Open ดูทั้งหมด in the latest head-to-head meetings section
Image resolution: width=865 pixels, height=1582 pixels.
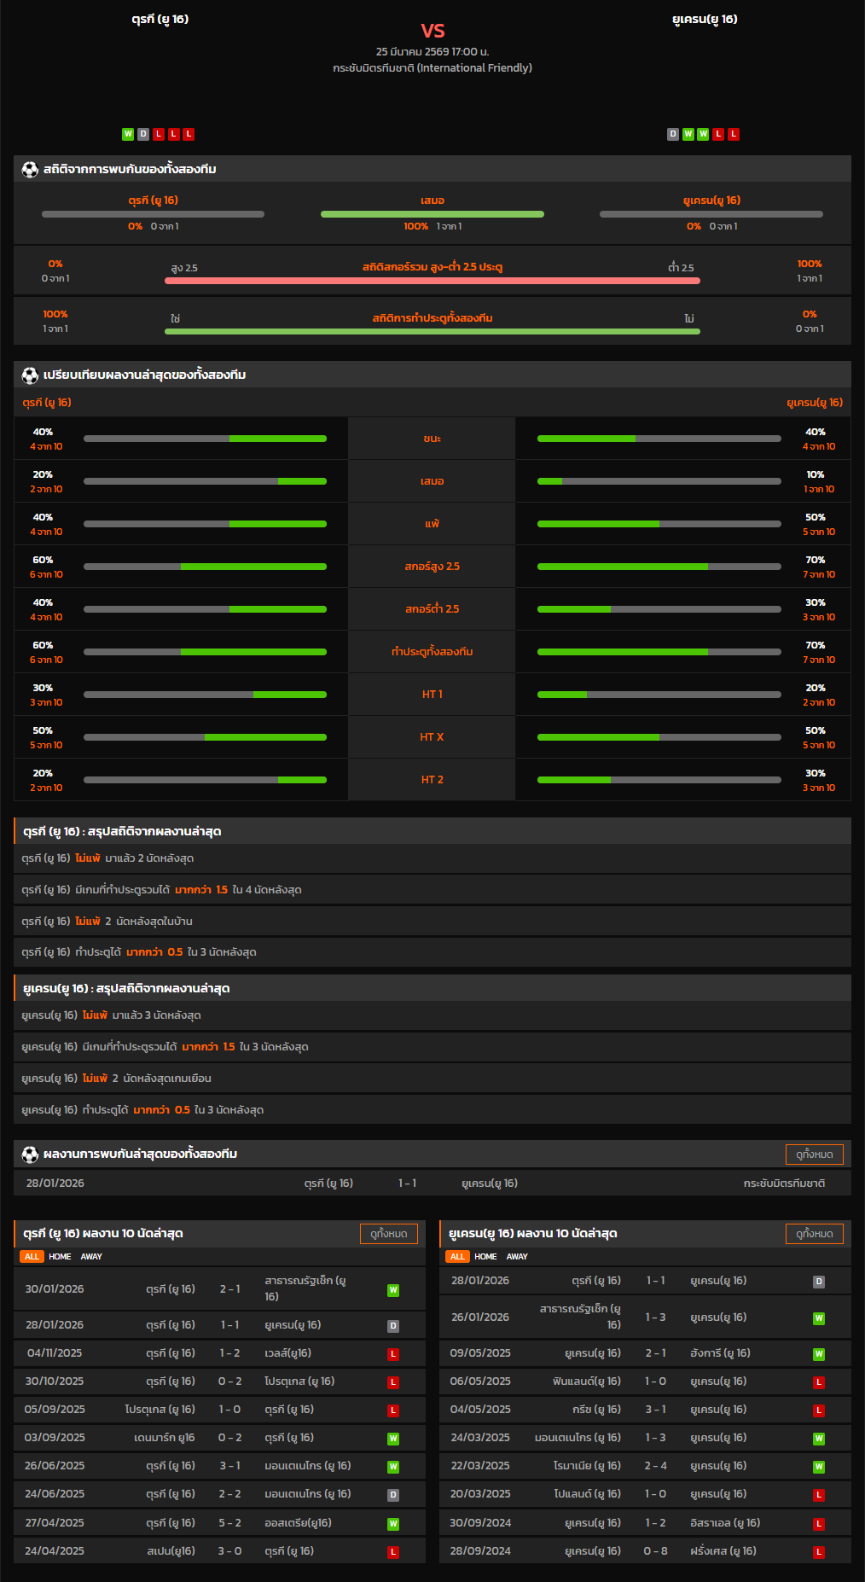(x=814, y=1155)
